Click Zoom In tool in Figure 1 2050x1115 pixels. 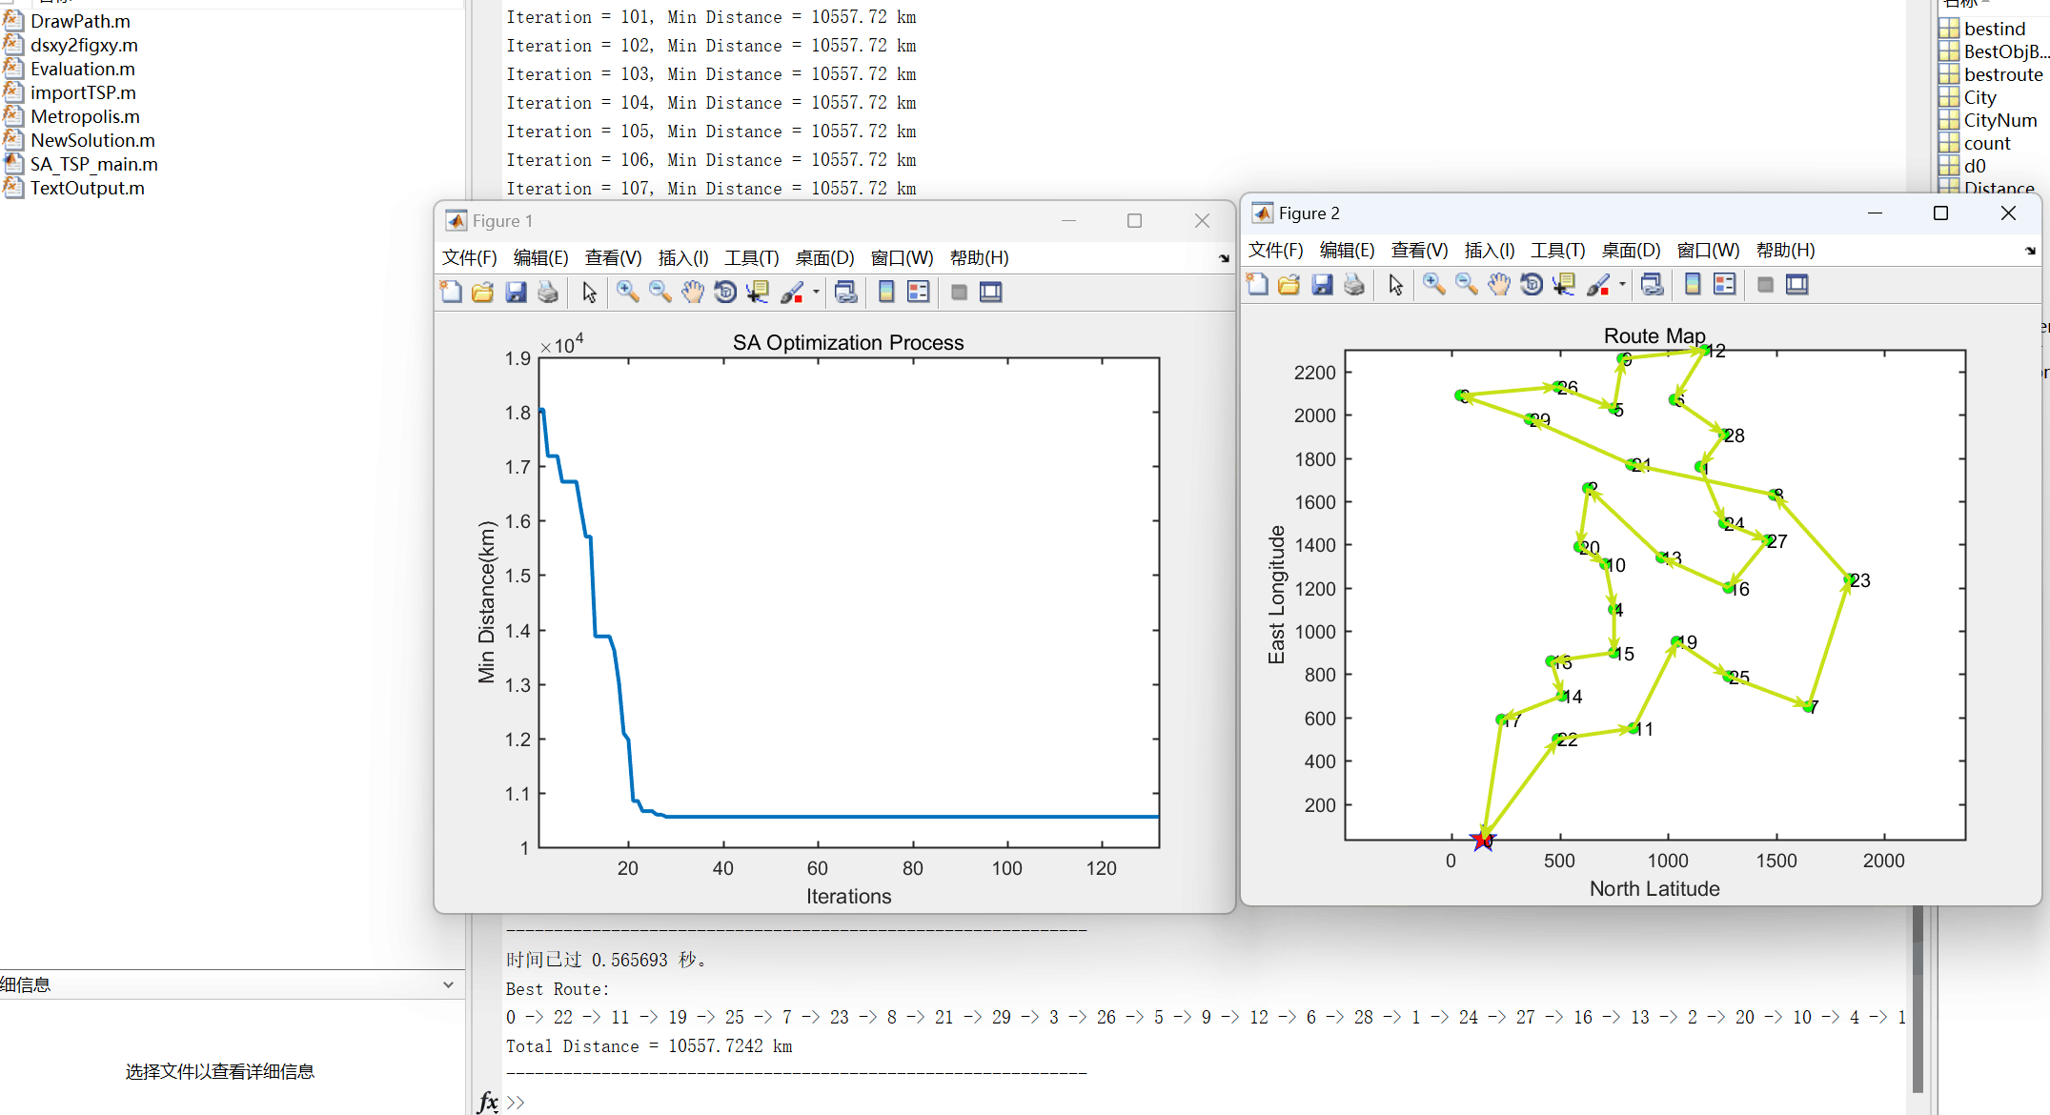tap(627, 293)
